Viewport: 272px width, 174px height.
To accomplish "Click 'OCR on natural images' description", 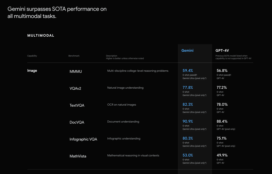I will click(x=122, y=105).
